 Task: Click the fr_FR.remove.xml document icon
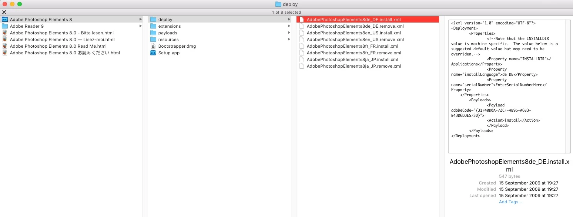pos(302,53)
